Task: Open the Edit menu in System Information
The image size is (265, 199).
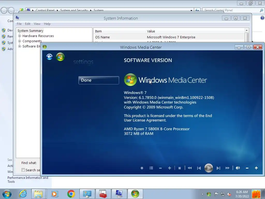Action: click(27, 24)
